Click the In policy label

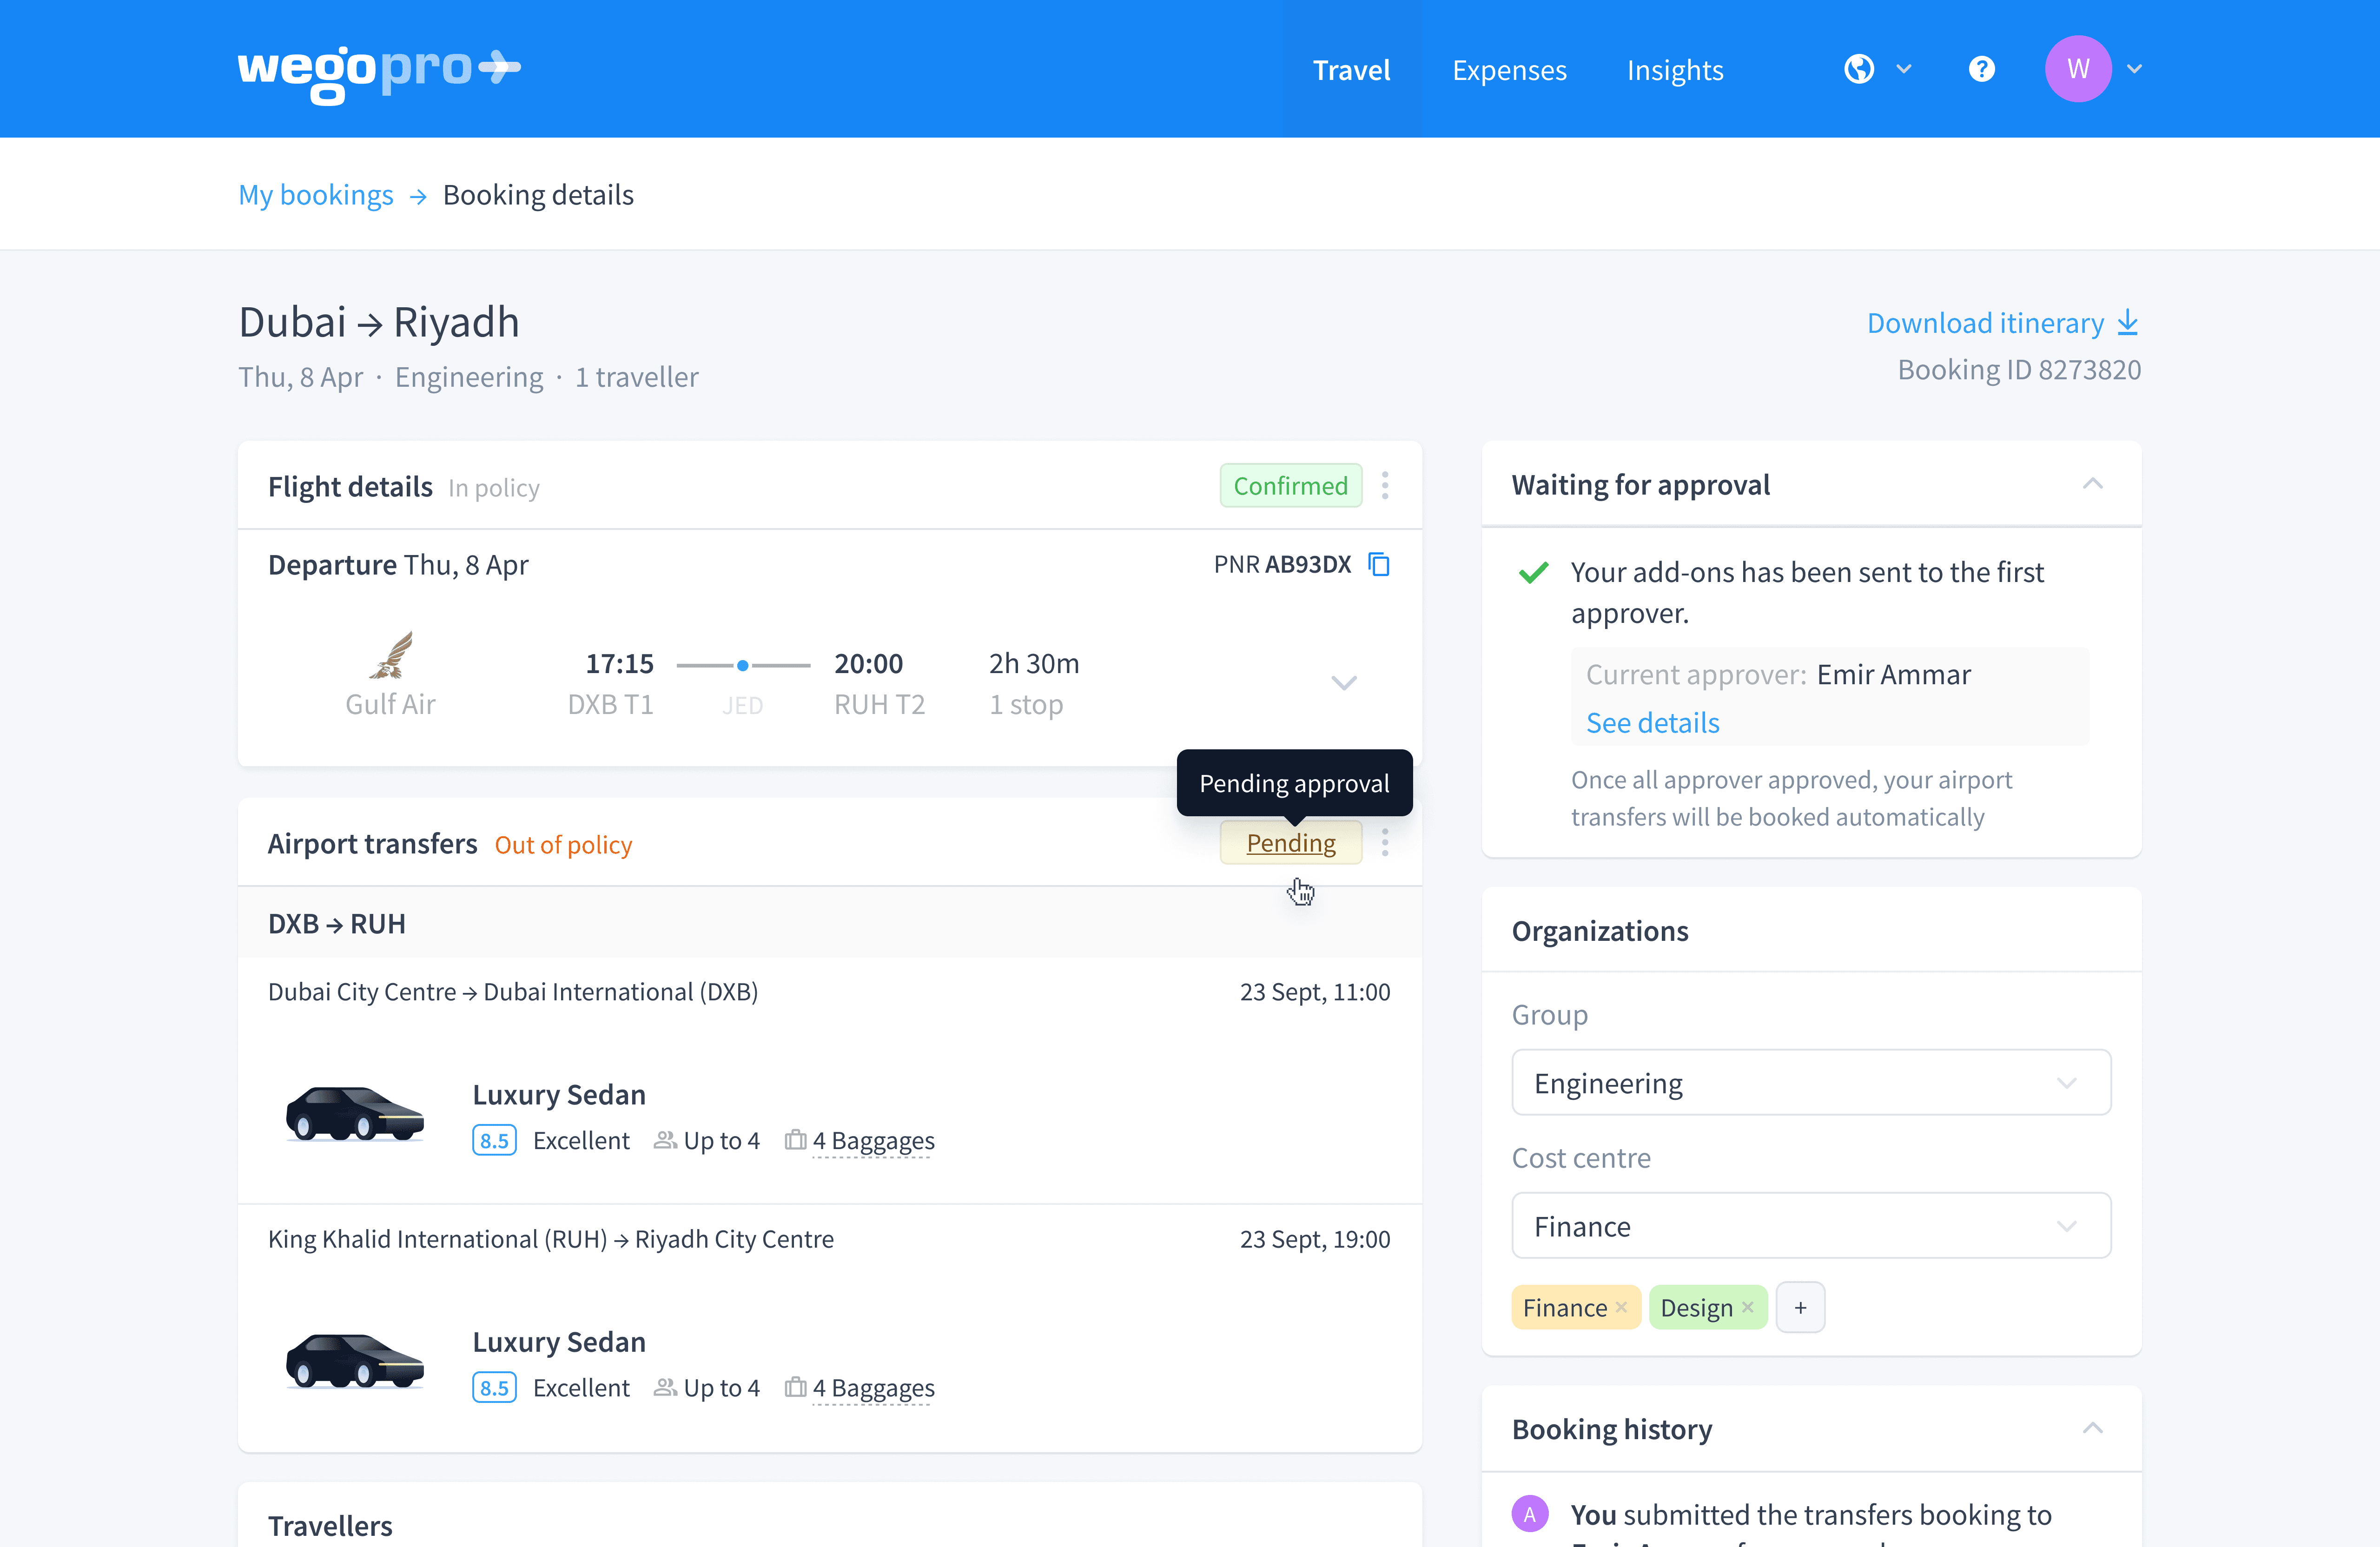tap(494, 488)
